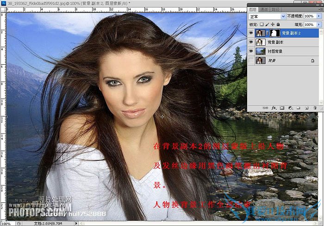This screenshot has height=226, width=324.
Task: Toggle lock all padlock icon
Action: pos(278,24)
